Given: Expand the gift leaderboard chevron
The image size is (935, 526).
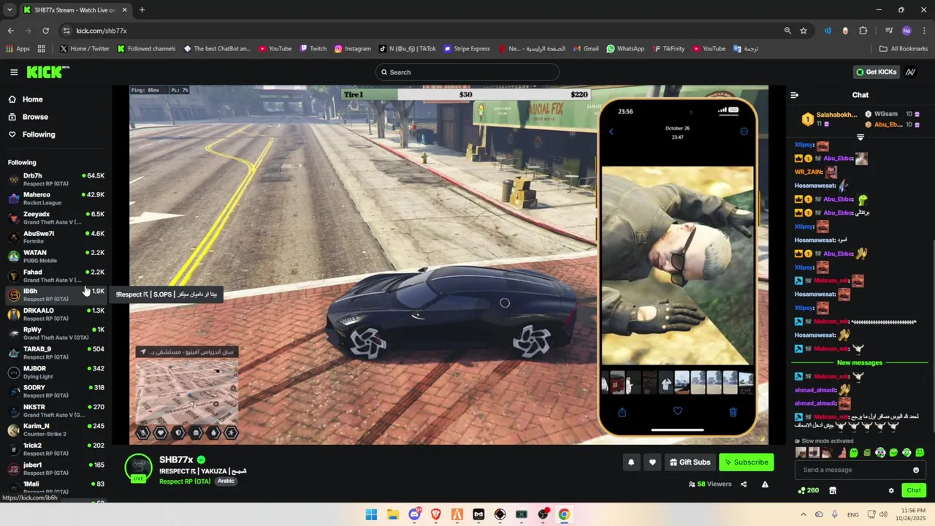Looking at the screenshot, I should tap(860, 137).
